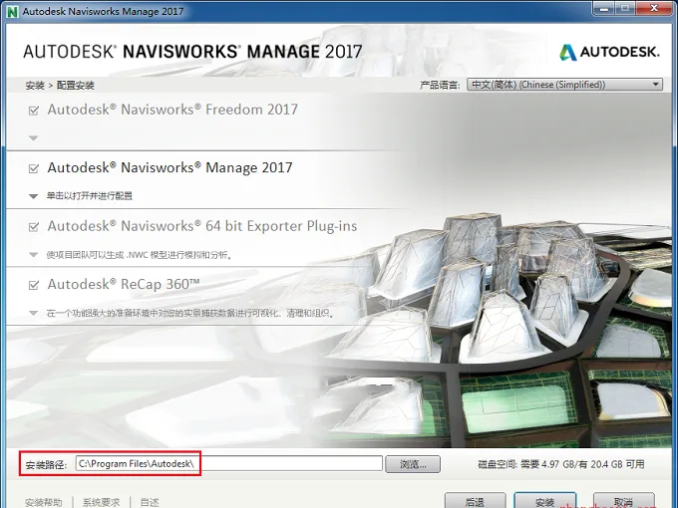Screen dimensions: 678x508
Task: Expand Navisworks Manage 2017 configuration arrow
Action: click(x=33, y=196)
